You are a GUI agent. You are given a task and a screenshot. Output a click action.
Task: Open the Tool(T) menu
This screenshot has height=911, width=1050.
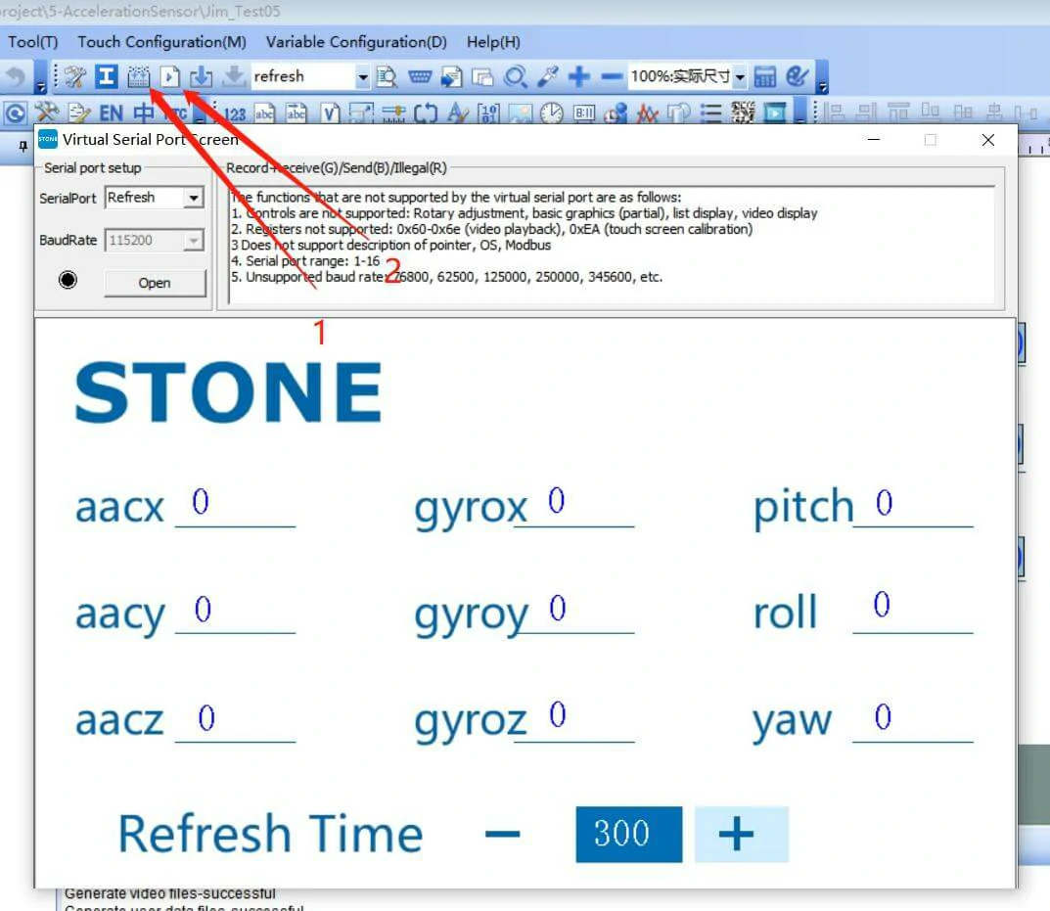click(x=33, y=42)
